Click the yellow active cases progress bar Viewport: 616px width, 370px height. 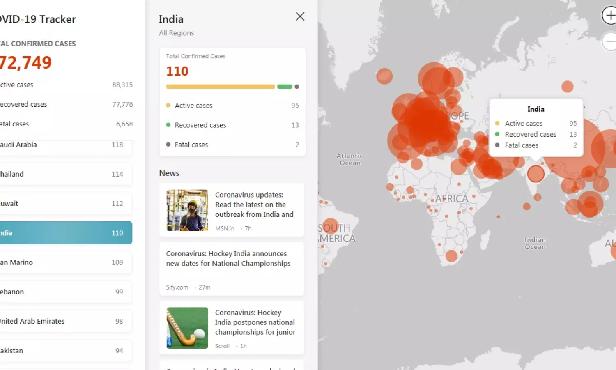(x=220, y=87)
